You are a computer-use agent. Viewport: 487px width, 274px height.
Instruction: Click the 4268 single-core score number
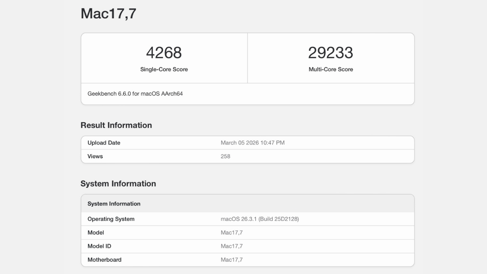164,53
